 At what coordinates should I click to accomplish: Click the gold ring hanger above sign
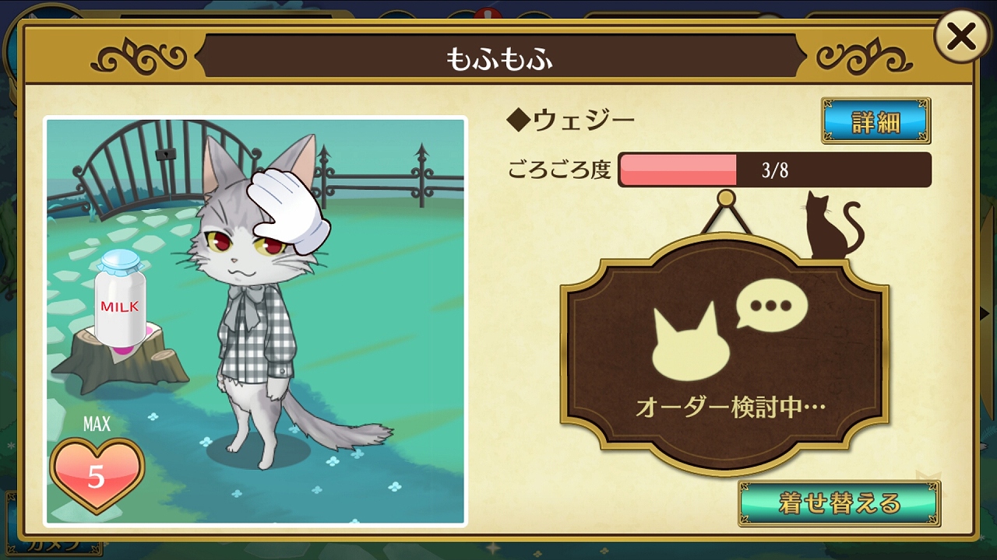tap(726, 198)
